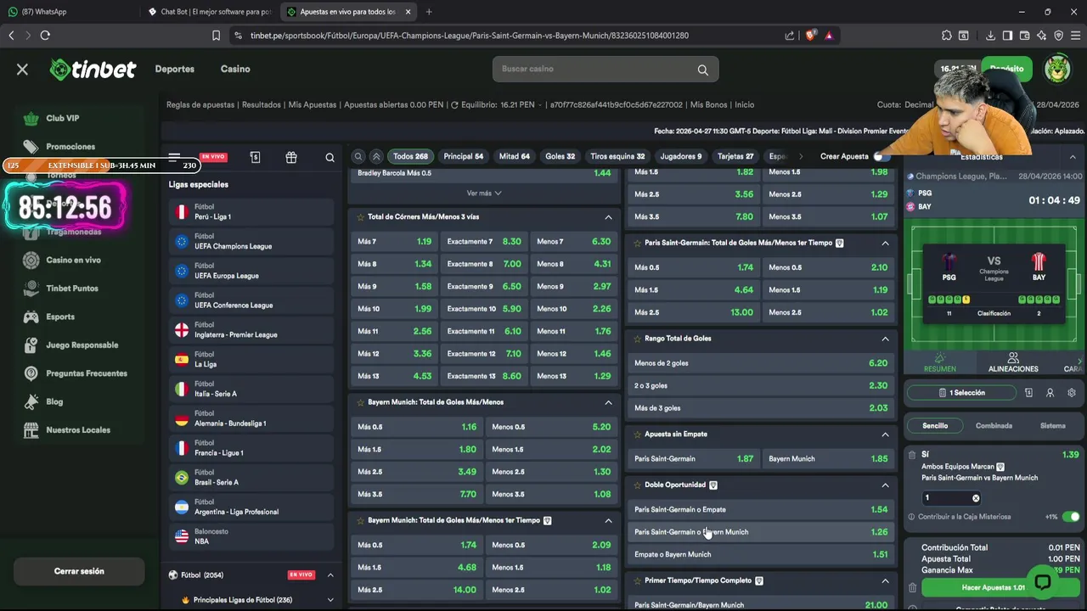Open bet history icon next to 1 Selección
Image resolution: width=1087 pixels, height=611 pixels.
1028,393
